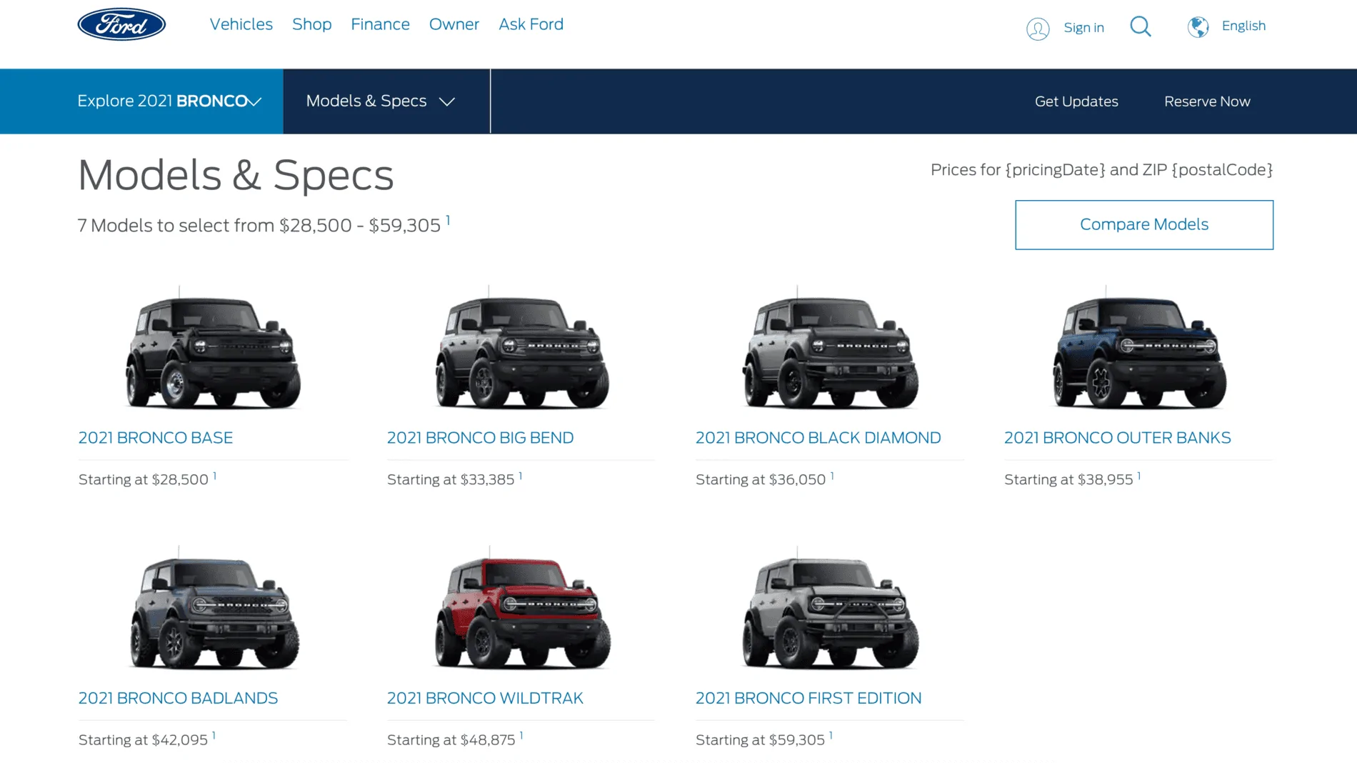Expand the Models & Specs dropdown
This screenshot has width=1357, height=763.
coord(386,101)
